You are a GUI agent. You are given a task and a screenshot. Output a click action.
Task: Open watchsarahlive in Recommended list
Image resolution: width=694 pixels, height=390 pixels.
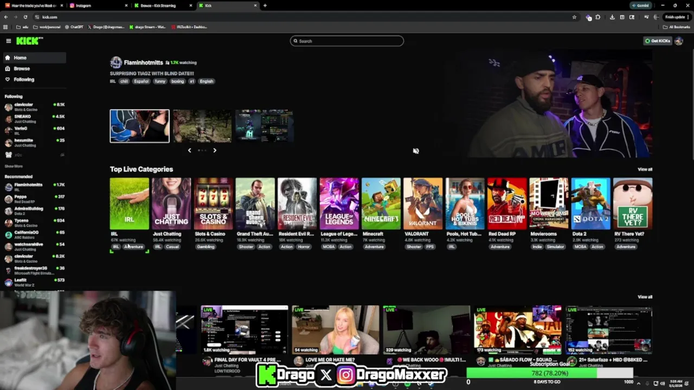pyautogui.click(x=35, y=246)
